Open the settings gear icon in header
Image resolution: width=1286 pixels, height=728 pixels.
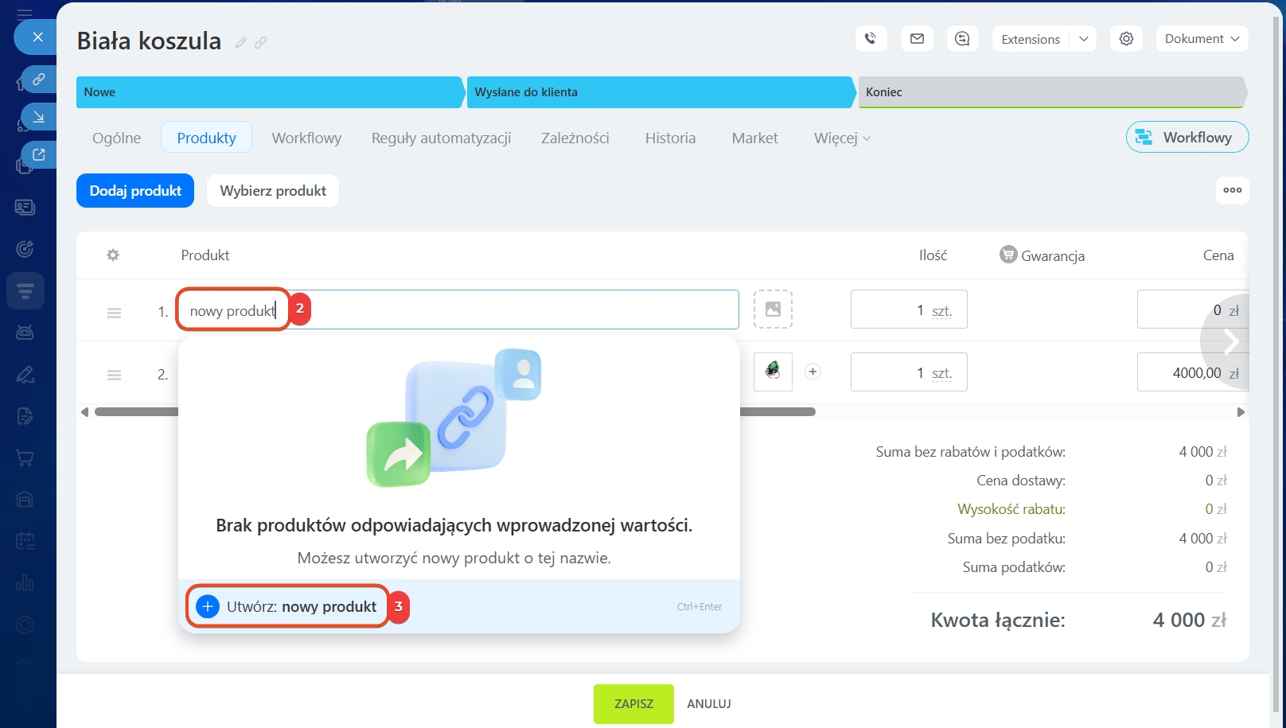(x=1126, y=38)
